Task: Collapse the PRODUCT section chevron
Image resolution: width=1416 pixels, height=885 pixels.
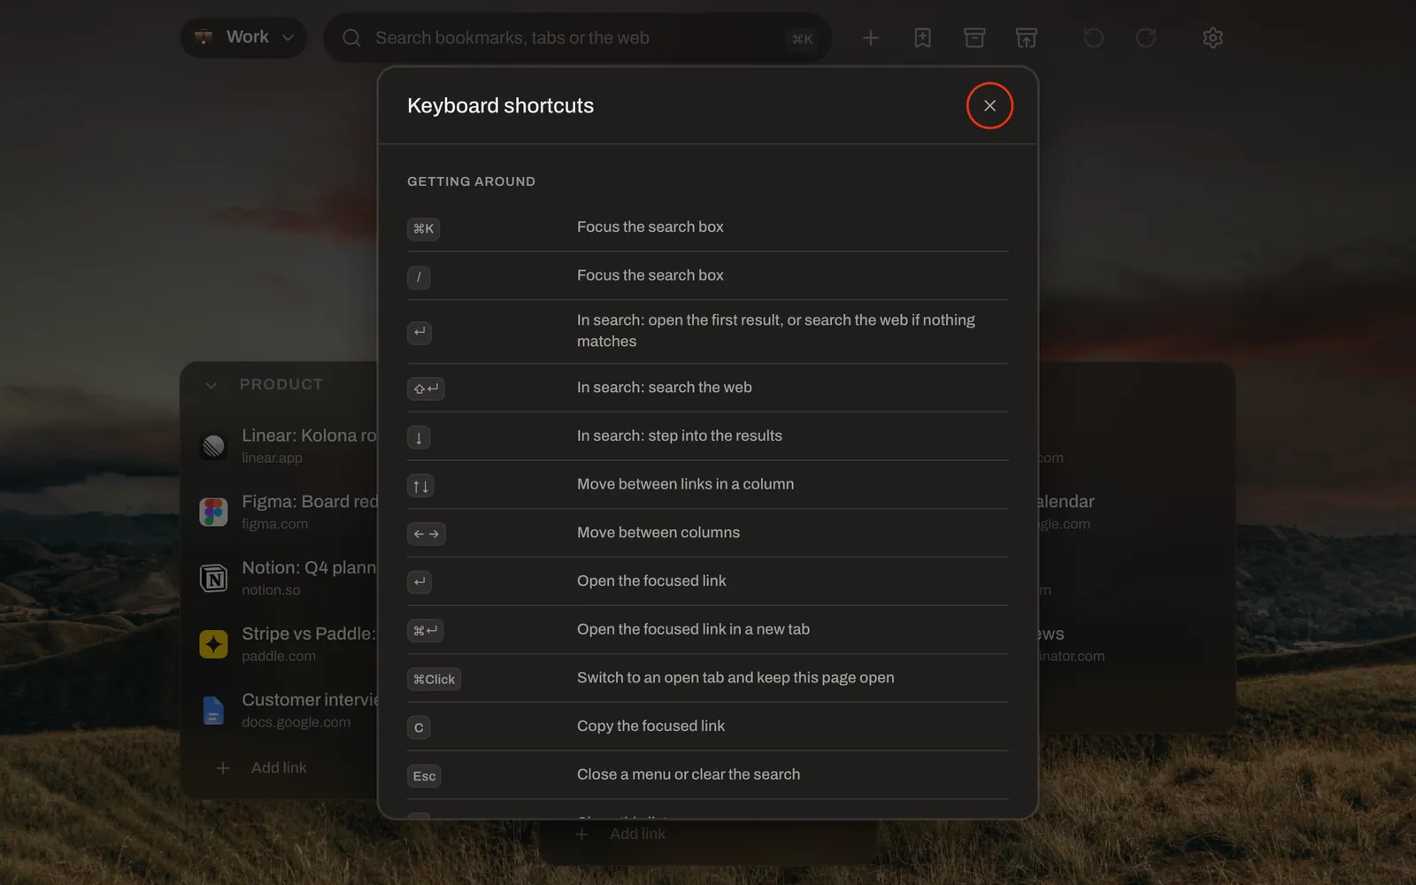Action: pyautogui.click(x=211, y=385)
